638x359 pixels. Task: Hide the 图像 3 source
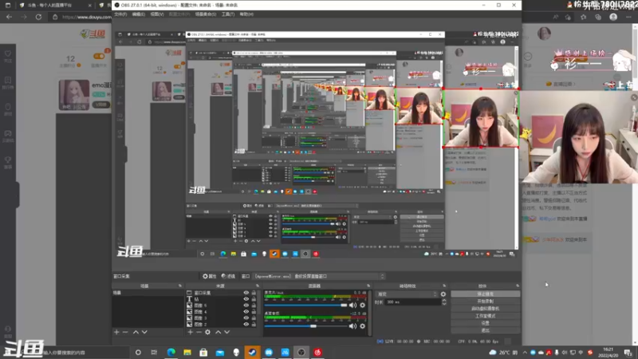(x=246, y=318)
